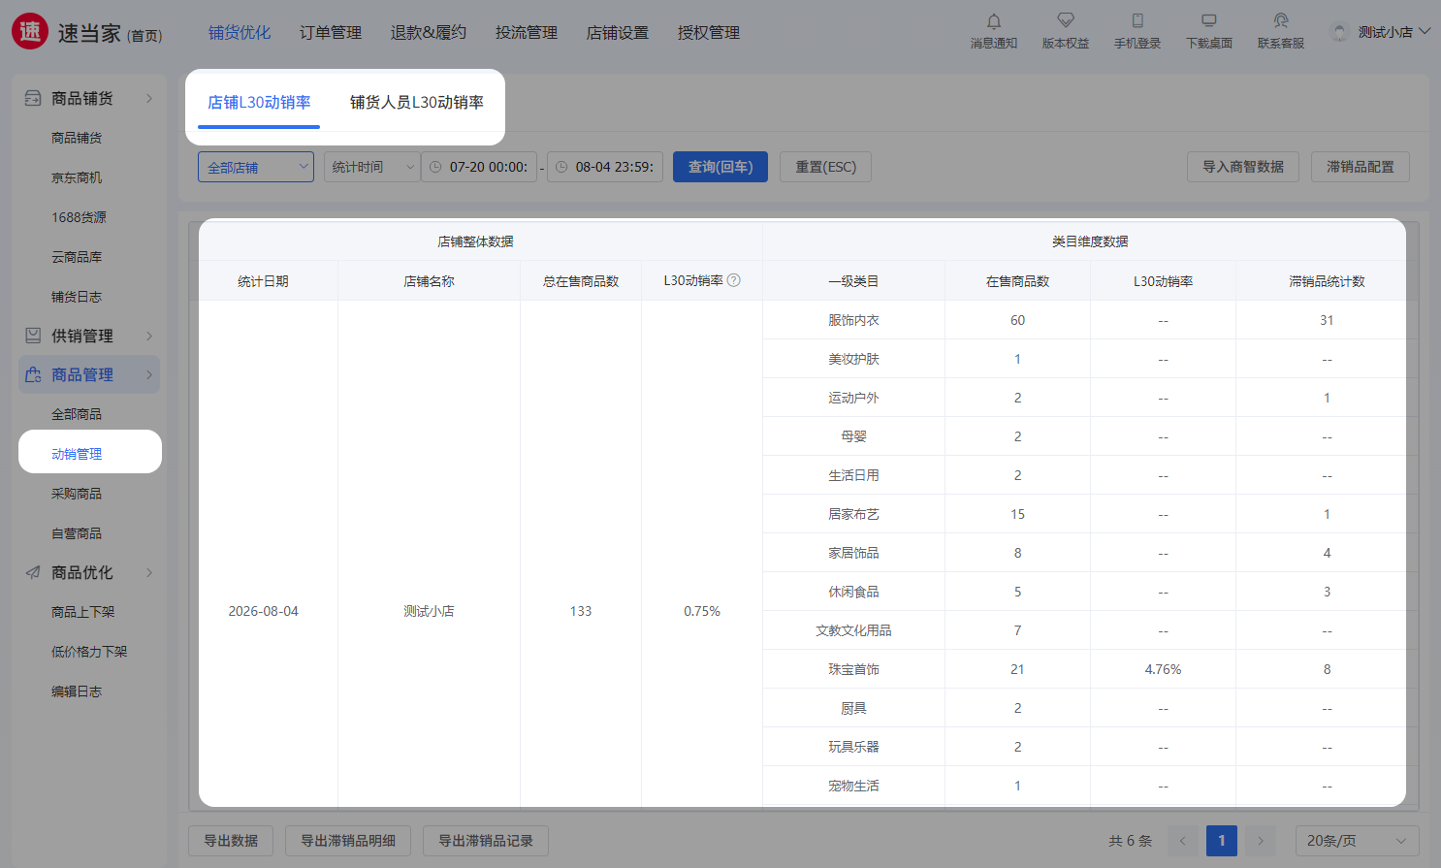
Task: Open the 统计时间 dropdown
Action: click(x=371, y=167)
